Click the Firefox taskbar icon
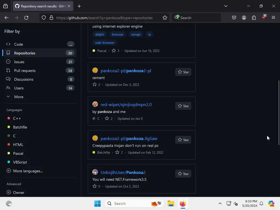 pos(183,203)
